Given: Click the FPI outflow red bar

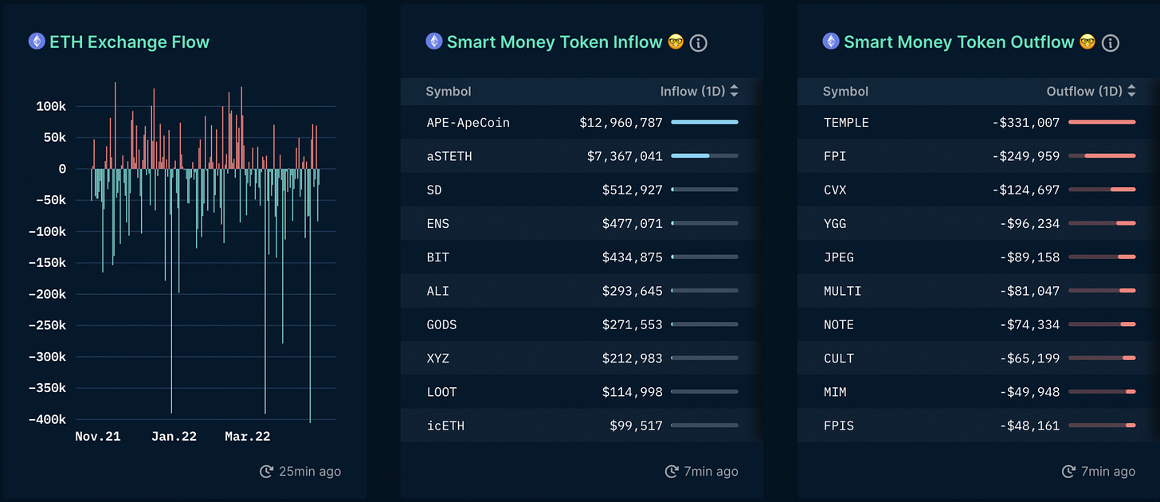Looking at the screenshot, I should 1109,156.
